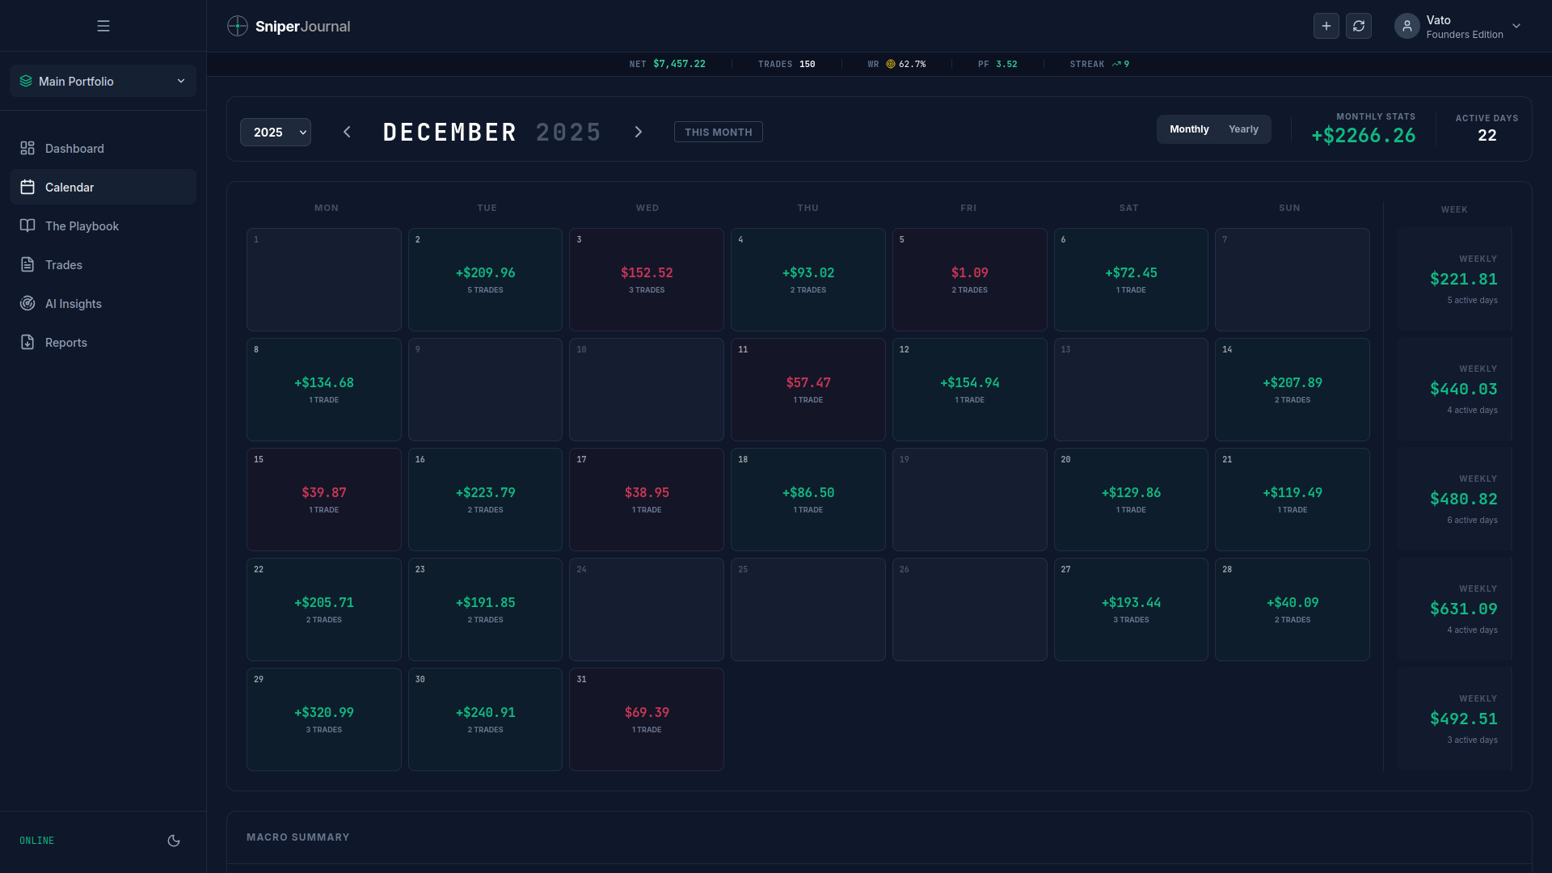Open December 2 day cell +$209.96
This screenshot has width=1552, height=873.
click(485, 280)
